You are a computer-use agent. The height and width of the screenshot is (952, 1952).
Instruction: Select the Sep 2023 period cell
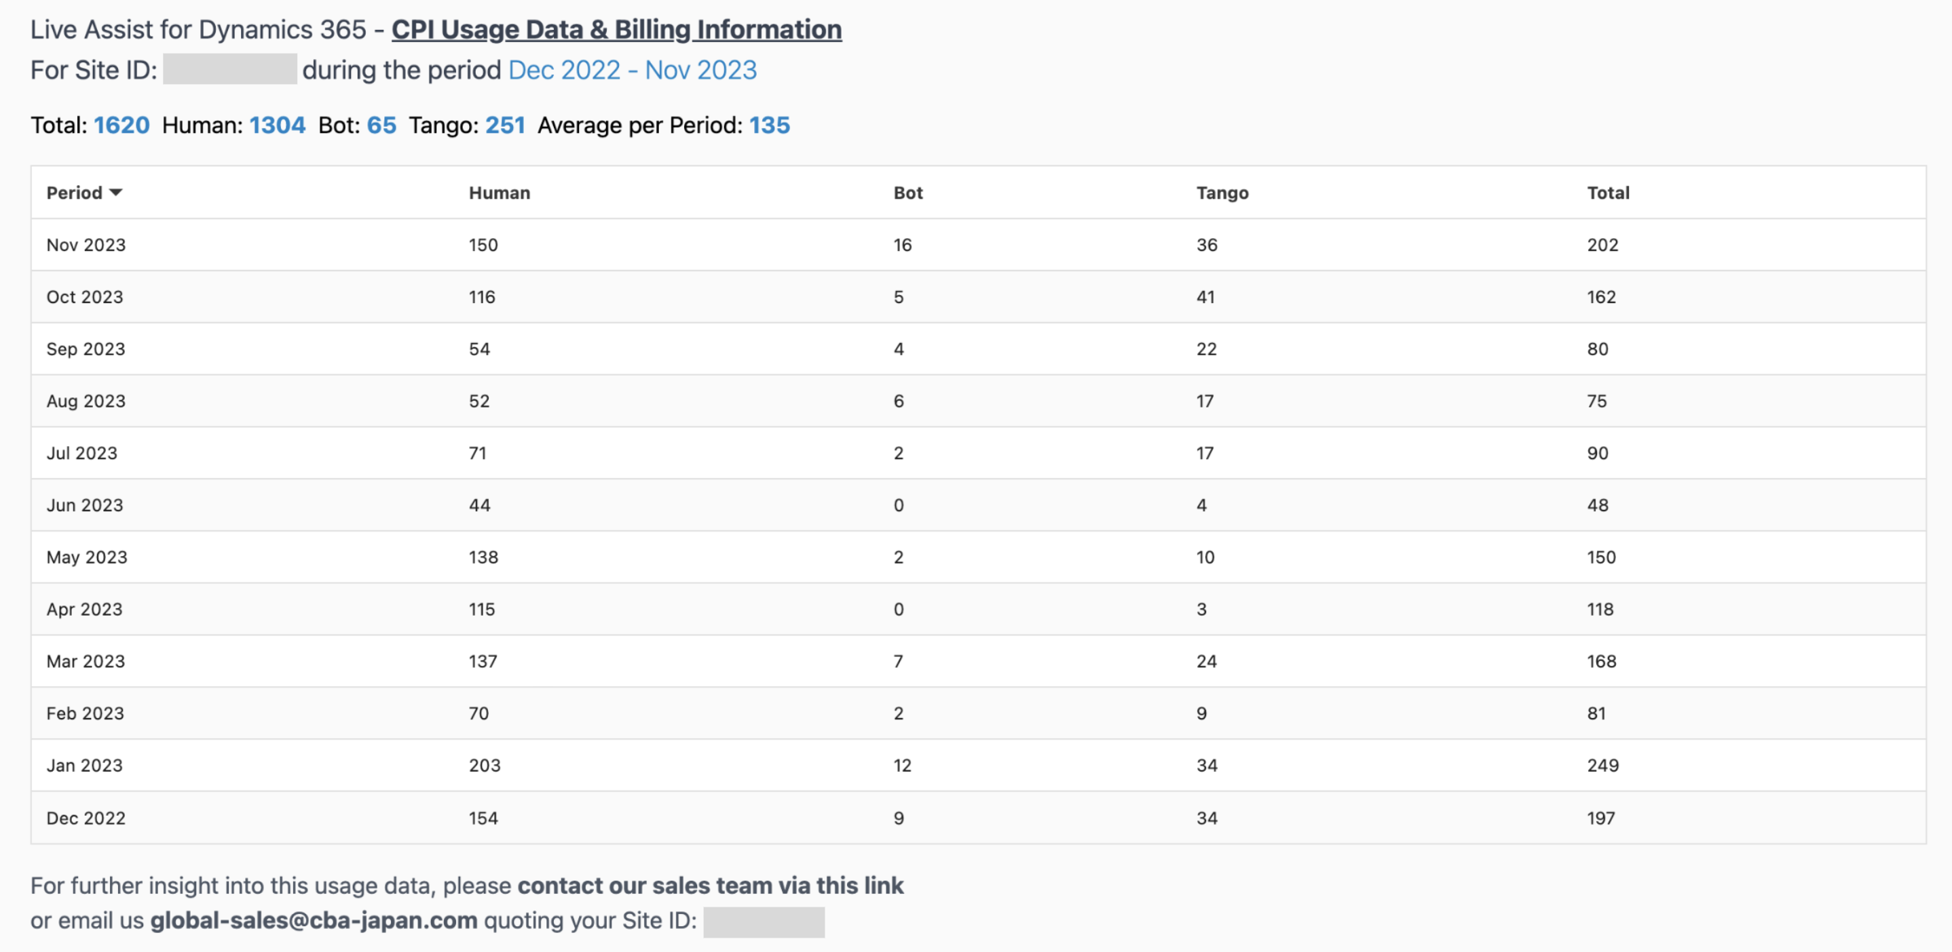pyautogui.click(x=86, y=349)
